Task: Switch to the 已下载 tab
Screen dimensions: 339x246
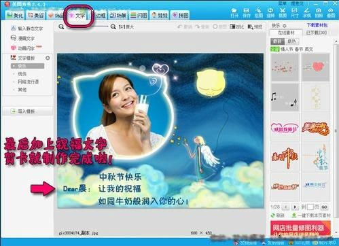Action: (x=317, y=33)
